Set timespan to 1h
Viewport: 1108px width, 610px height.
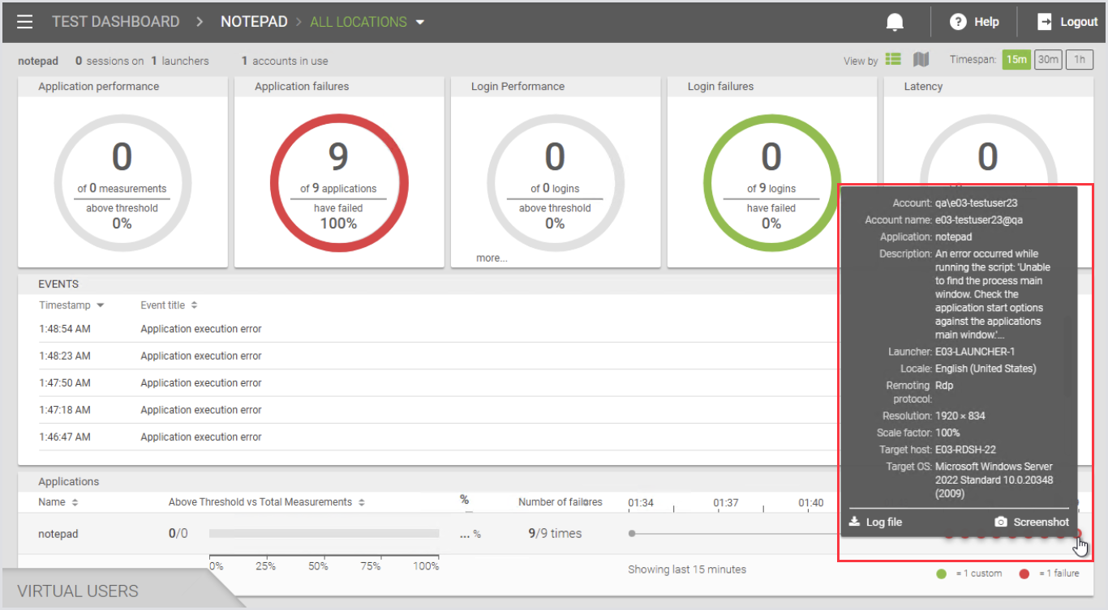1079,59
